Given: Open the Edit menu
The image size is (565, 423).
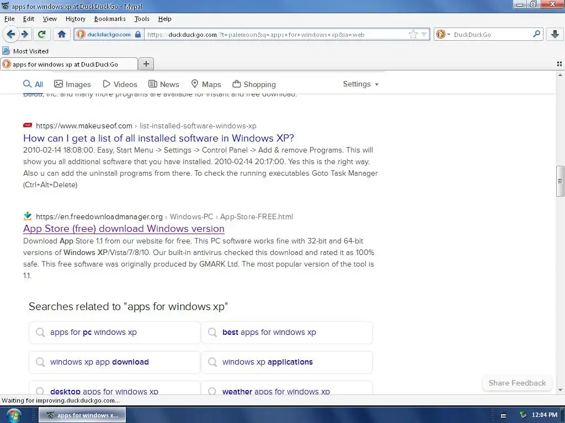Looking at the screenshot, I should (x=29, y=19).
